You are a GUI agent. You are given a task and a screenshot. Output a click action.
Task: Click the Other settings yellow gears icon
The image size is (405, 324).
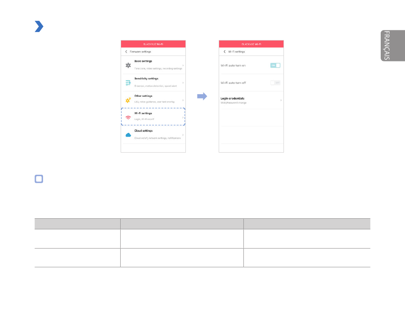pyautogui.click(x=128, y=100)
